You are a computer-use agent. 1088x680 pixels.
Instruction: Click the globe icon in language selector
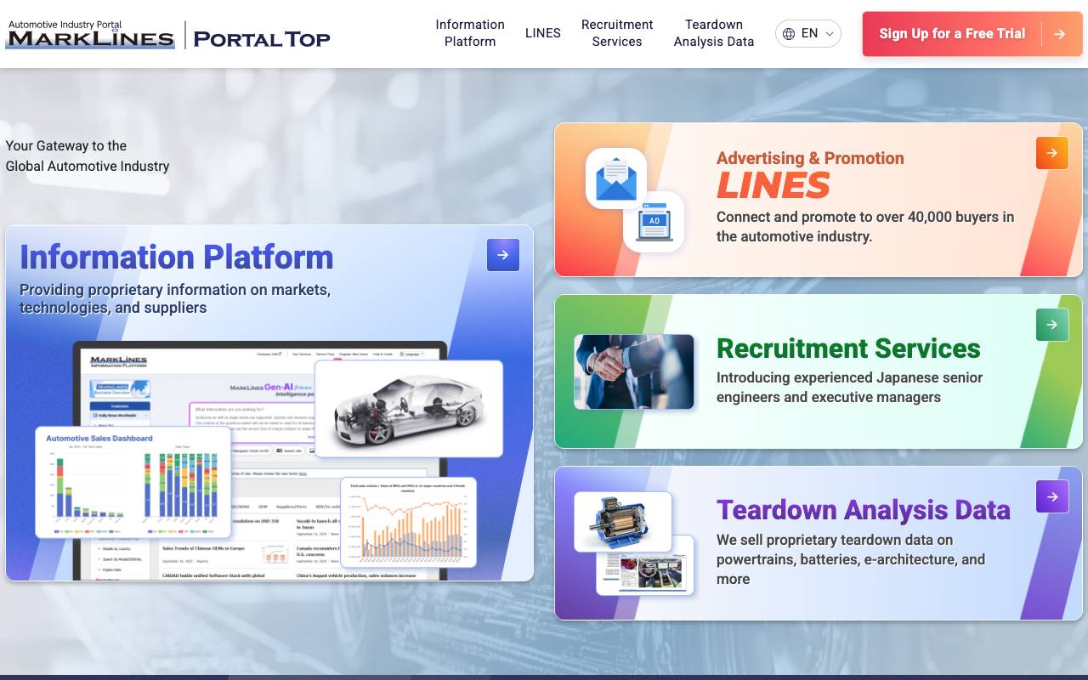click(x=789, y=34)
